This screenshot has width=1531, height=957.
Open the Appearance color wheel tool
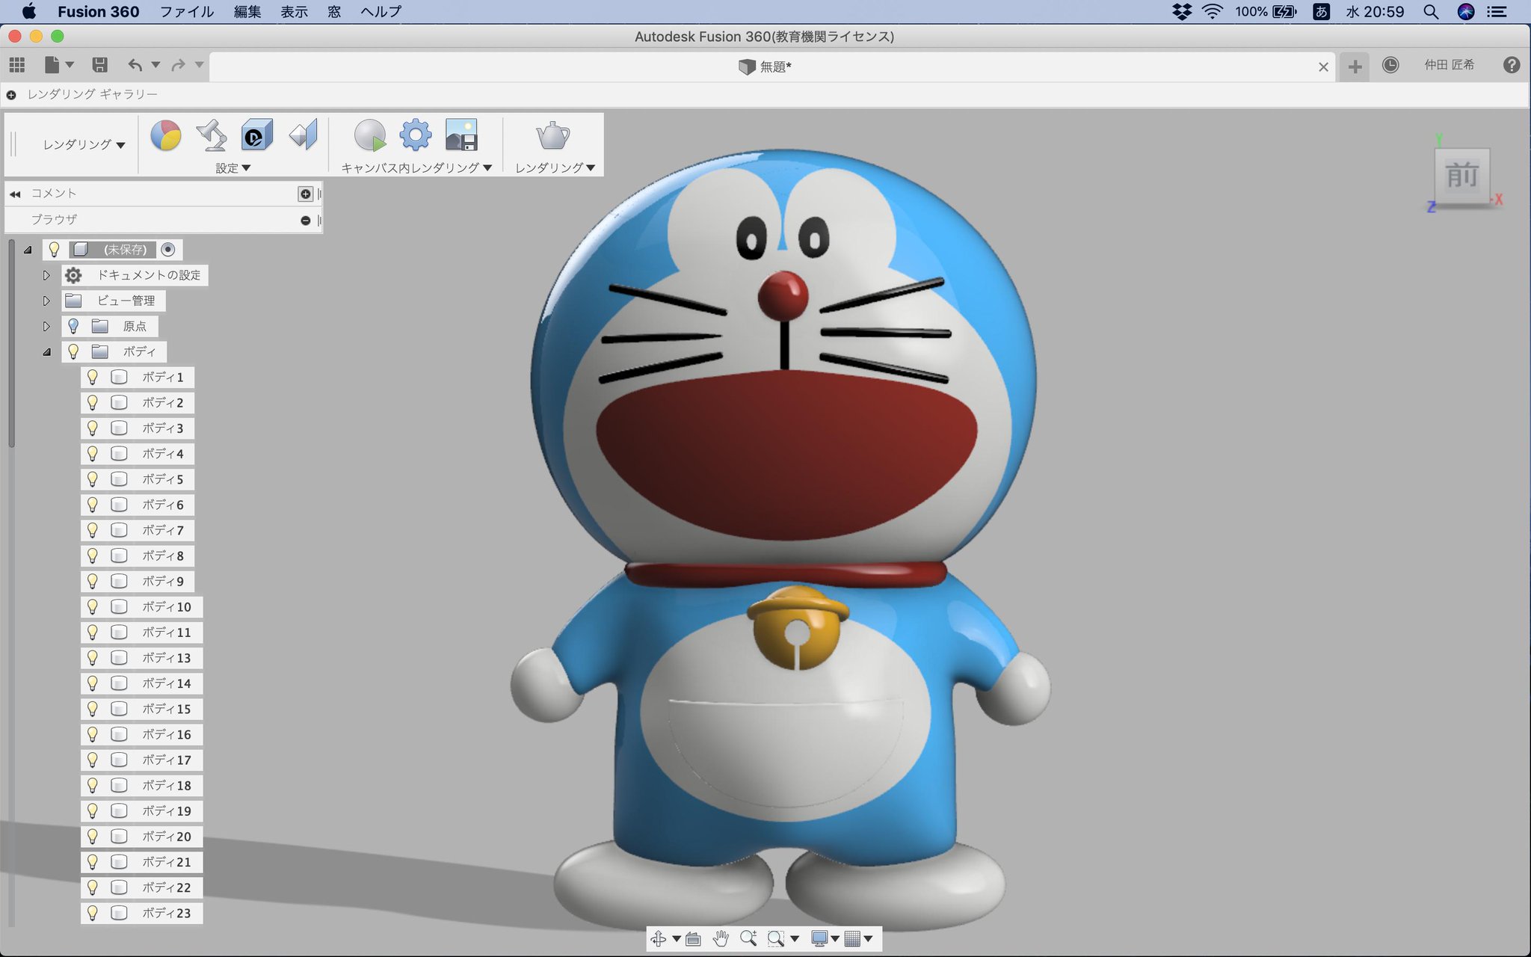tap(166, 136)
